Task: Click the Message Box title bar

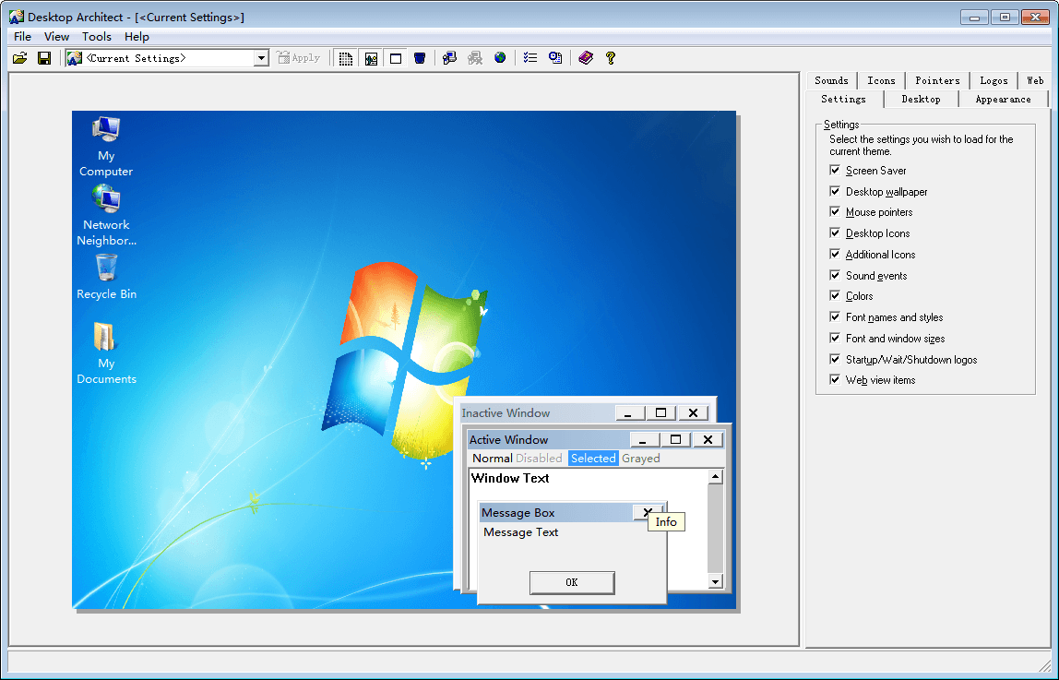Action: coord(555,512)
